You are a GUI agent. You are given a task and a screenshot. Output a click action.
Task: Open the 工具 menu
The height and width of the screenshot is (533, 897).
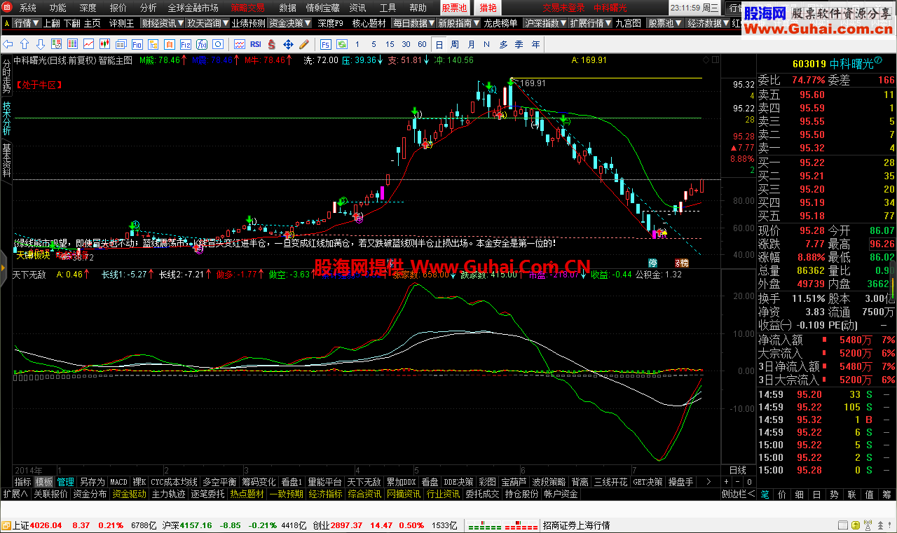tap(388, 8)
